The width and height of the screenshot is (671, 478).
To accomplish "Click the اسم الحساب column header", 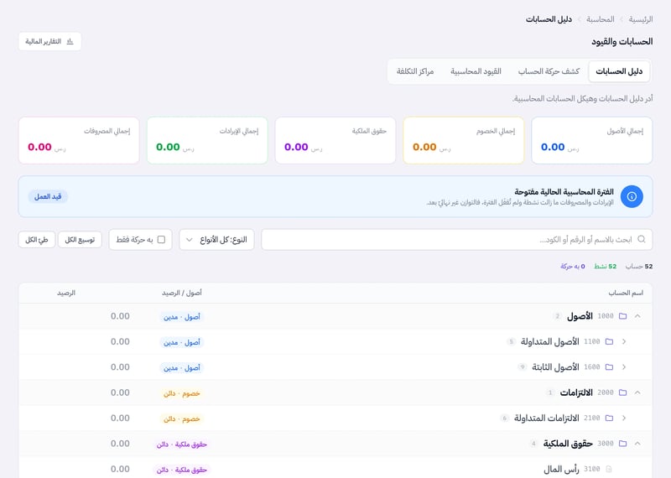I will (626, 293).
